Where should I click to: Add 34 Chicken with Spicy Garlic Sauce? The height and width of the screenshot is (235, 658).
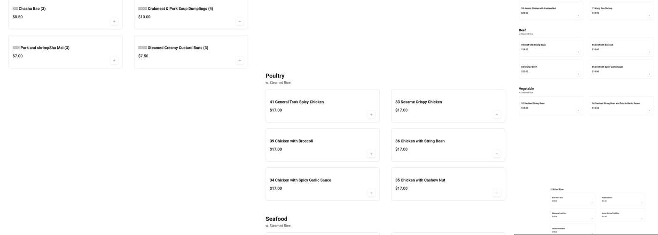point(371,193)
